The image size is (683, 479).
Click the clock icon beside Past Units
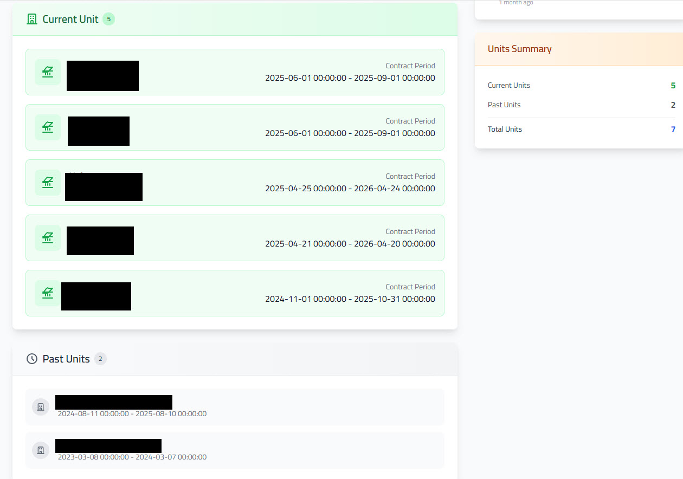[x=32, y=359]
